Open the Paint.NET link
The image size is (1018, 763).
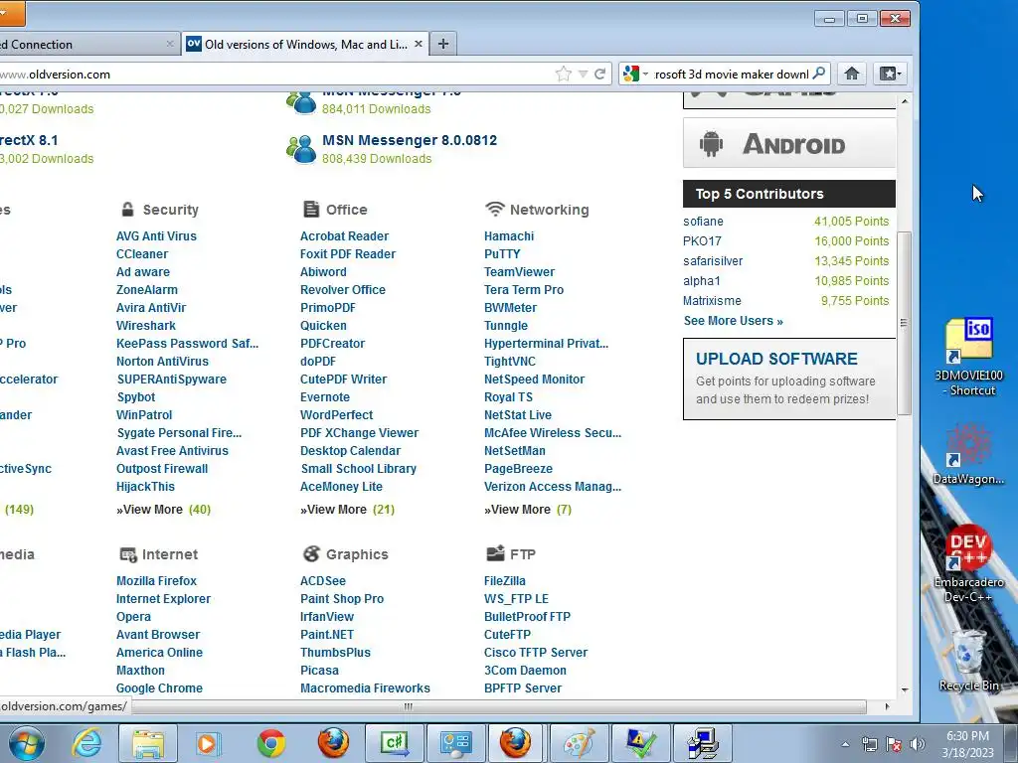pos(327,635)
